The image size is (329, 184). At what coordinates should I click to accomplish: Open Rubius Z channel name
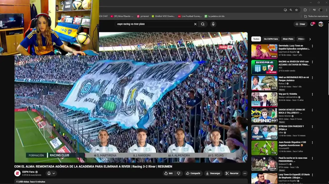pyautogui.click(x=283, y=84)
